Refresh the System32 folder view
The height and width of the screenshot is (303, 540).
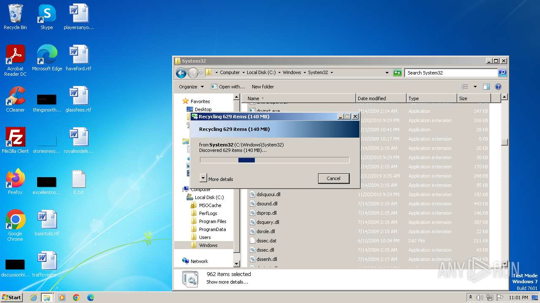click(x=397, y=73)
